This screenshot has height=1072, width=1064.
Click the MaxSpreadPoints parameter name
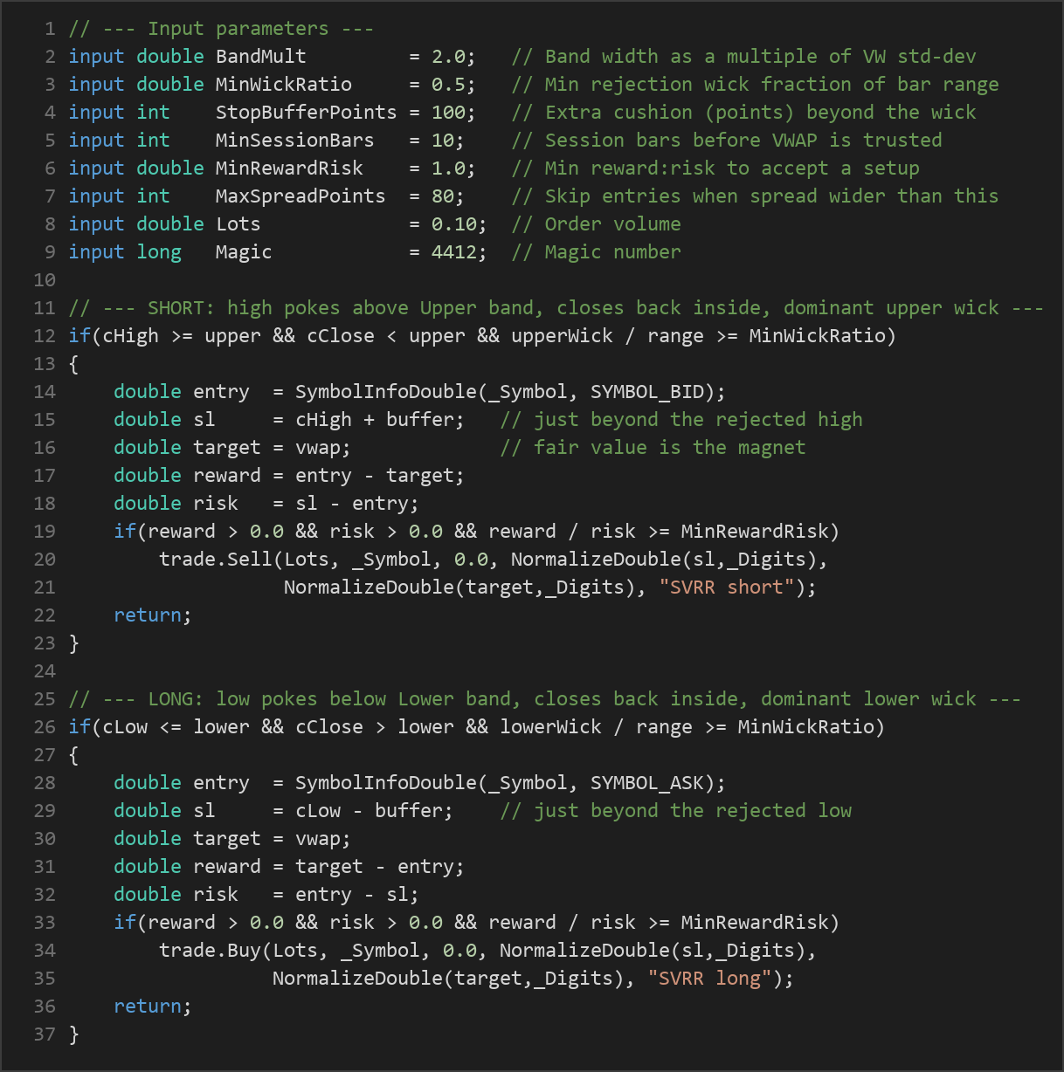click(x=301, y=196)
